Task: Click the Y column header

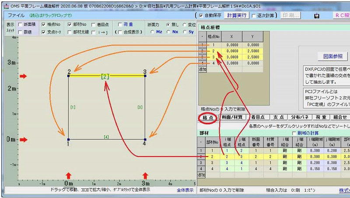Action: pos(252,37)
